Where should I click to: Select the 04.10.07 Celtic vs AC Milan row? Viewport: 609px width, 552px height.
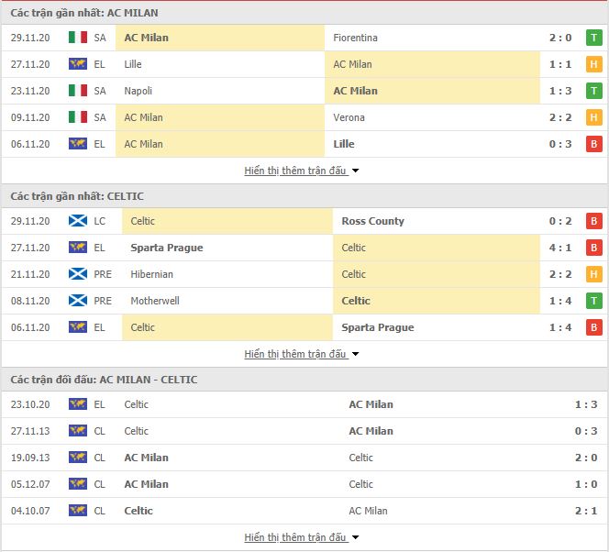[304, 511]
